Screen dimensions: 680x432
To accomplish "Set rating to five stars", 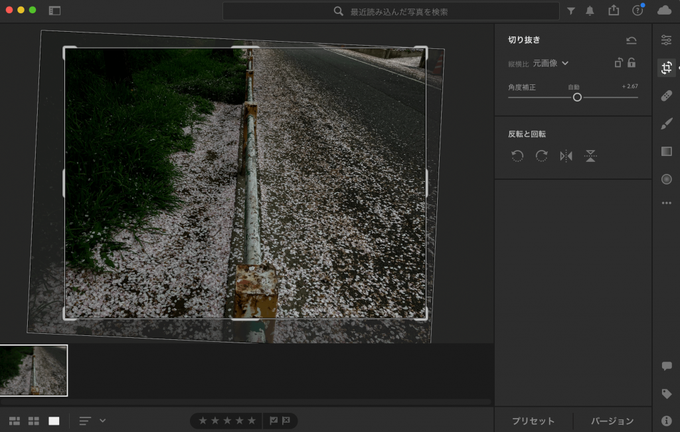I will click(x=252, y=420).
